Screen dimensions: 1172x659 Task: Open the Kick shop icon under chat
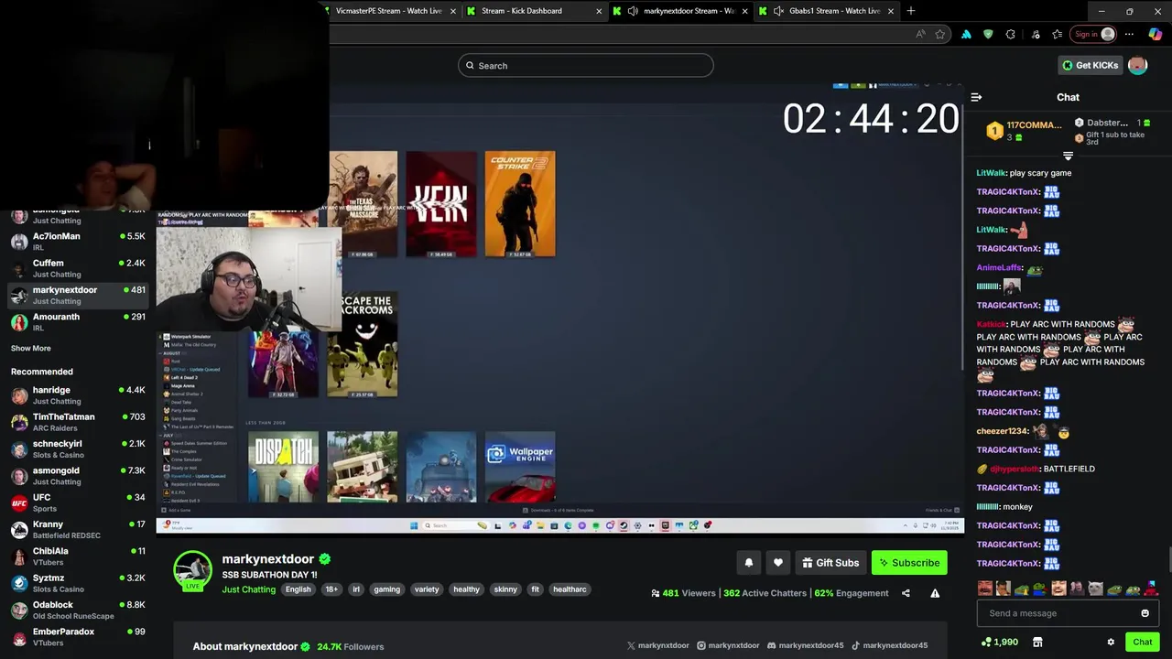(1037, 642)
